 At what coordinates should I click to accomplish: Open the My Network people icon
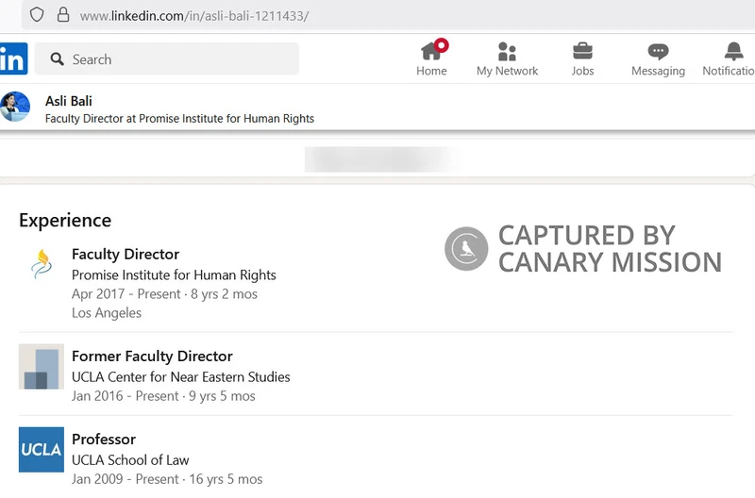pos(507,52)
